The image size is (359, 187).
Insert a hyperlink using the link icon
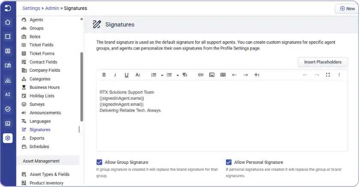click(x=201, y=74)
